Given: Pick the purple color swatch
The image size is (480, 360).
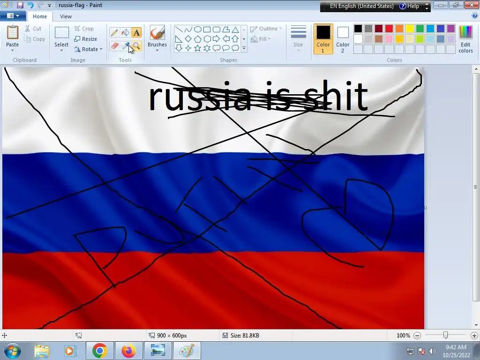Looking at the screenshot, I should pyautogui.click(x=451, y=29).
